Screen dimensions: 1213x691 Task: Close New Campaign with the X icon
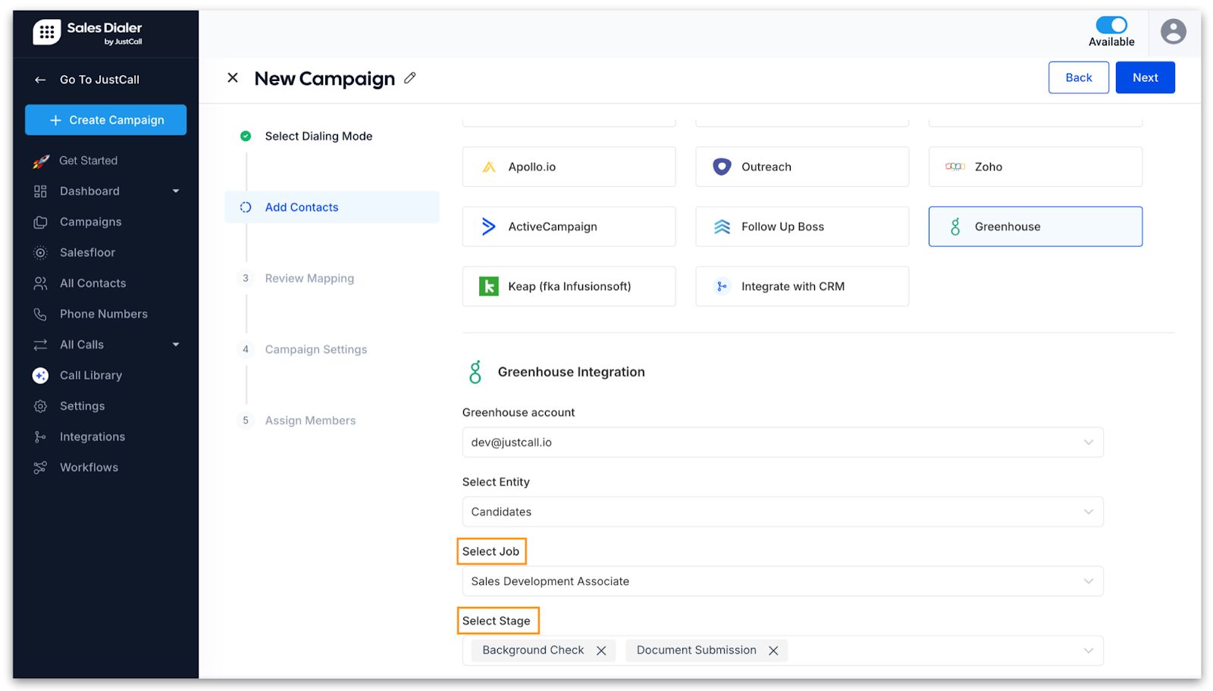tap(233, 77)
